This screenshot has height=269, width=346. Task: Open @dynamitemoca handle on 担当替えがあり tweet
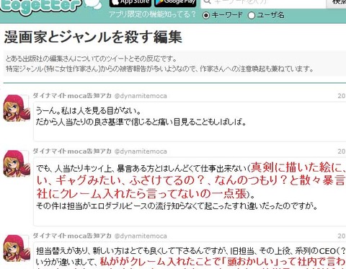click(x=141, y=236)
